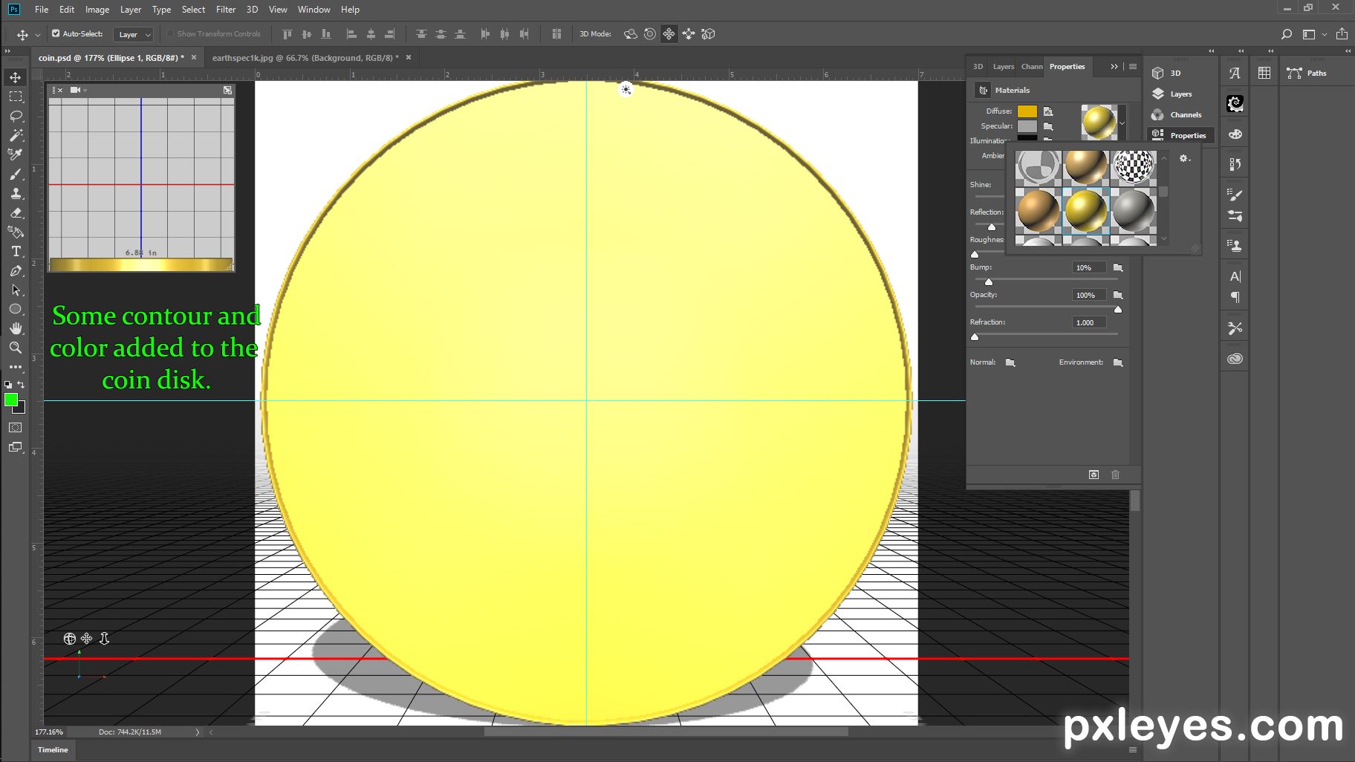Open the Paragraph panel icon

pyautogui.click(x=1235, y=297)
